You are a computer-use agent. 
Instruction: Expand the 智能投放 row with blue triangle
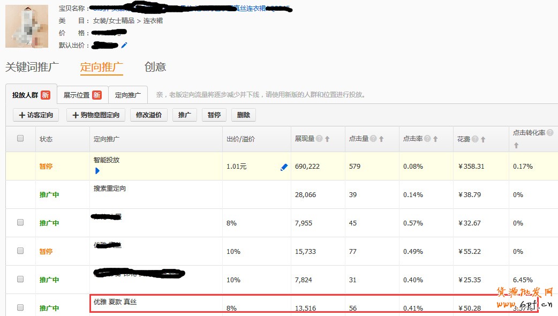tap(97, 171)
